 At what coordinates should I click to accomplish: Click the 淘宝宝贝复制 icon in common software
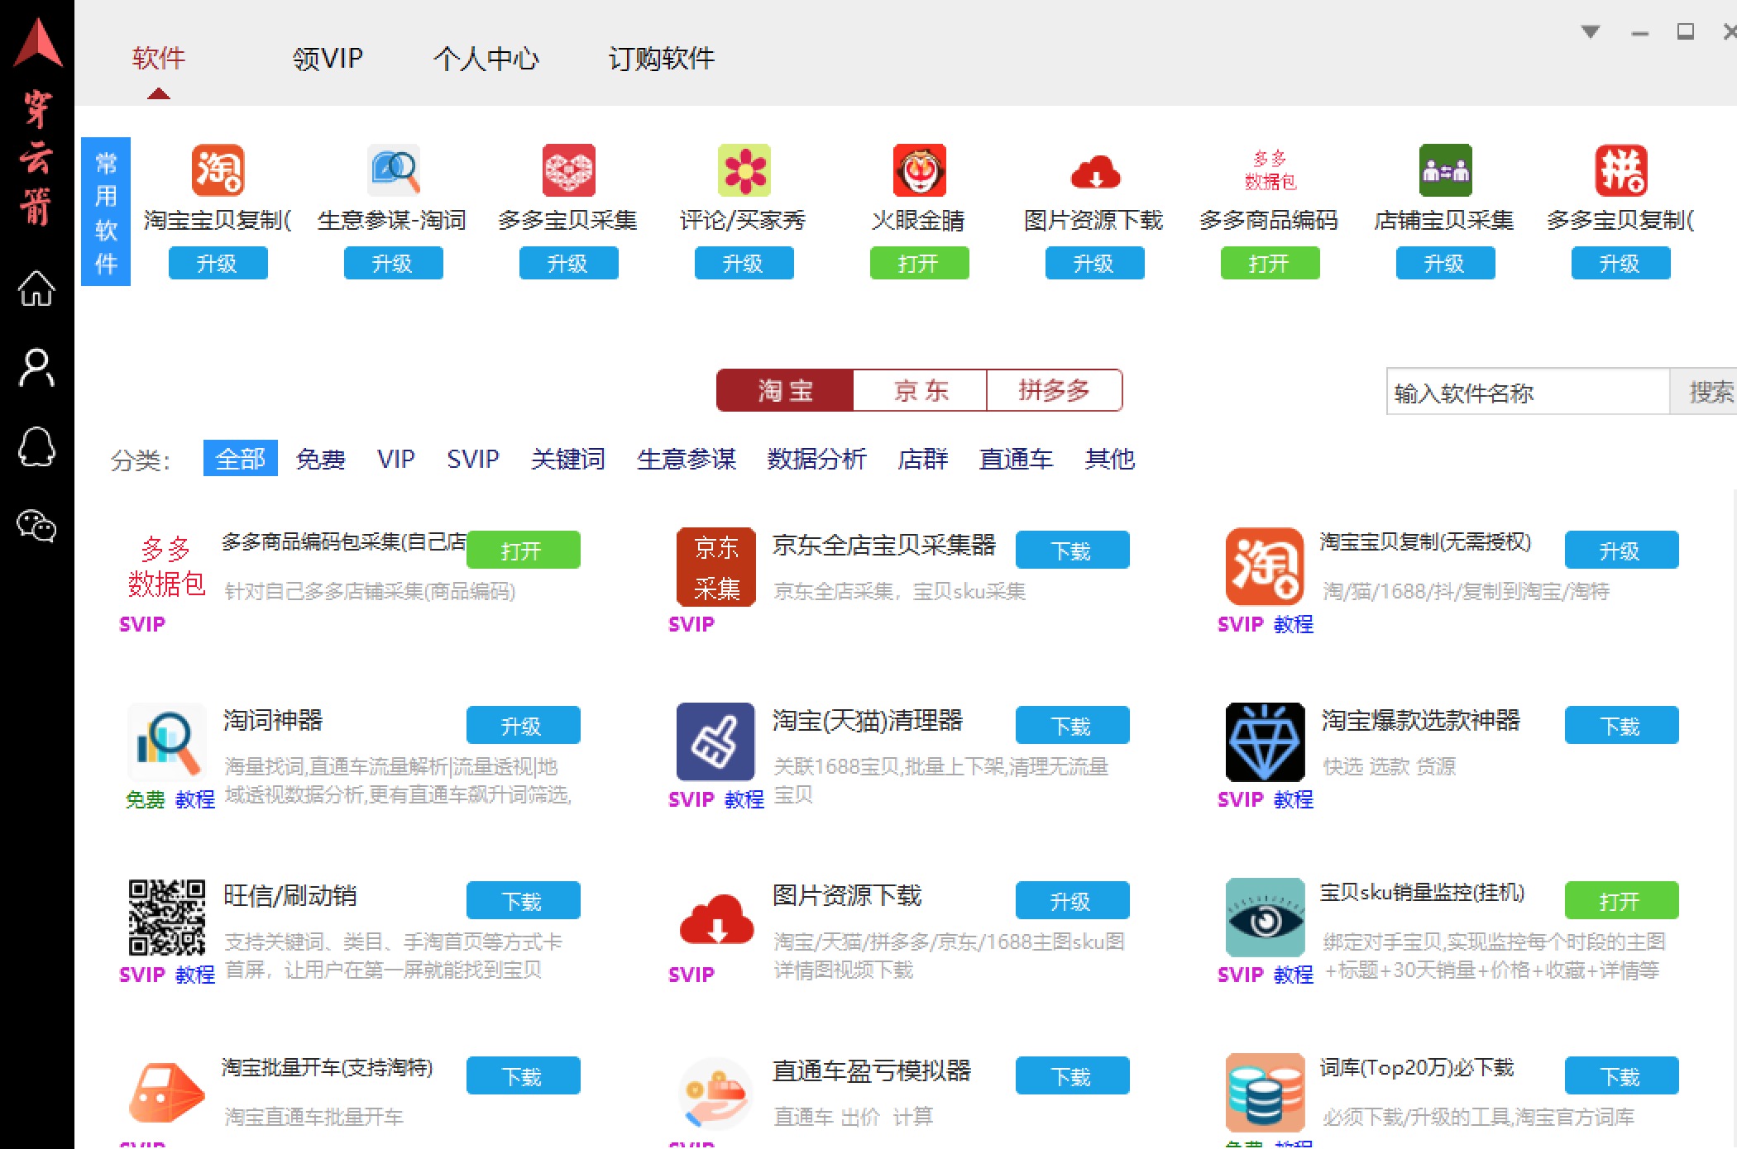[218, 170]
